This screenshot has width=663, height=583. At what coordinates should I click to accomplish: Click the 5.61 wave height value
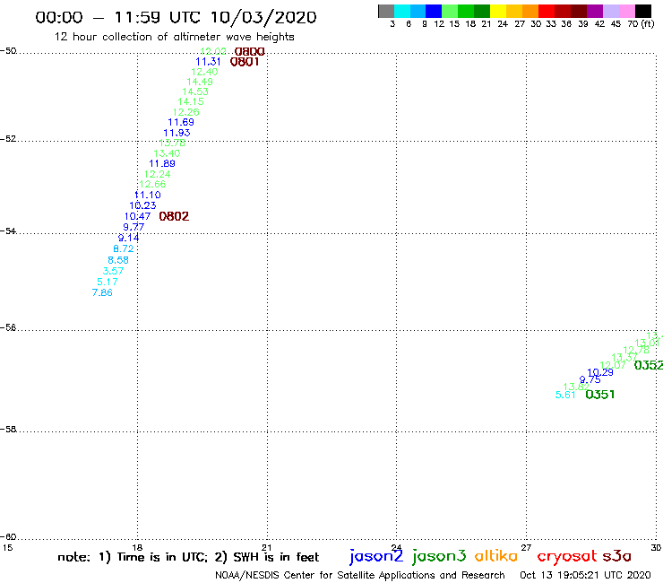pyautogui.click(x=565, y=395)
